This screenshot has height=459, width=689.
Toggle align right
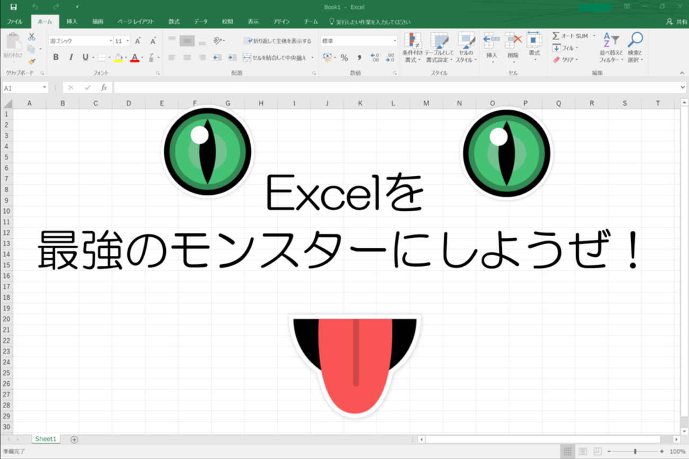pyautogui.click(x=202, y=57)
